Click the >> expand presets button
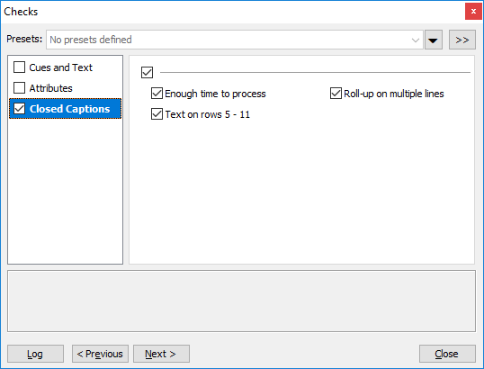Viewport: 484px width, 369px height. coord(462,40)
